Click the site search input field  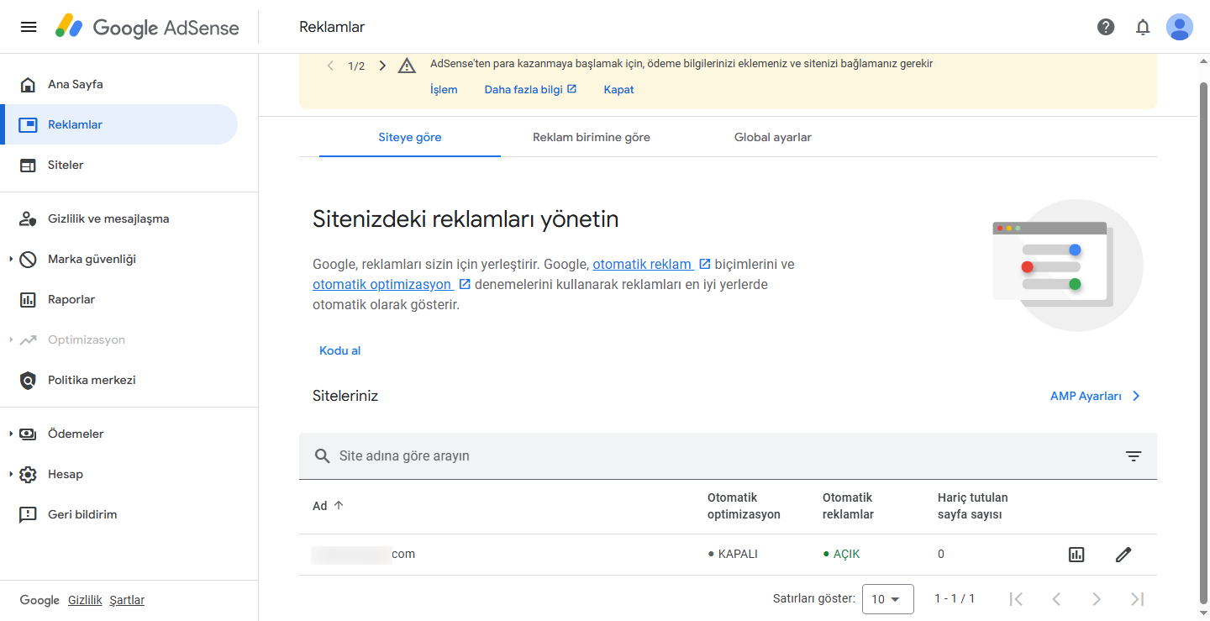(728, 456)
